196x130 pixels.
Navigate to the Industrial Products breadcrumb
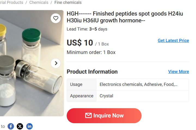click(11, 2)
